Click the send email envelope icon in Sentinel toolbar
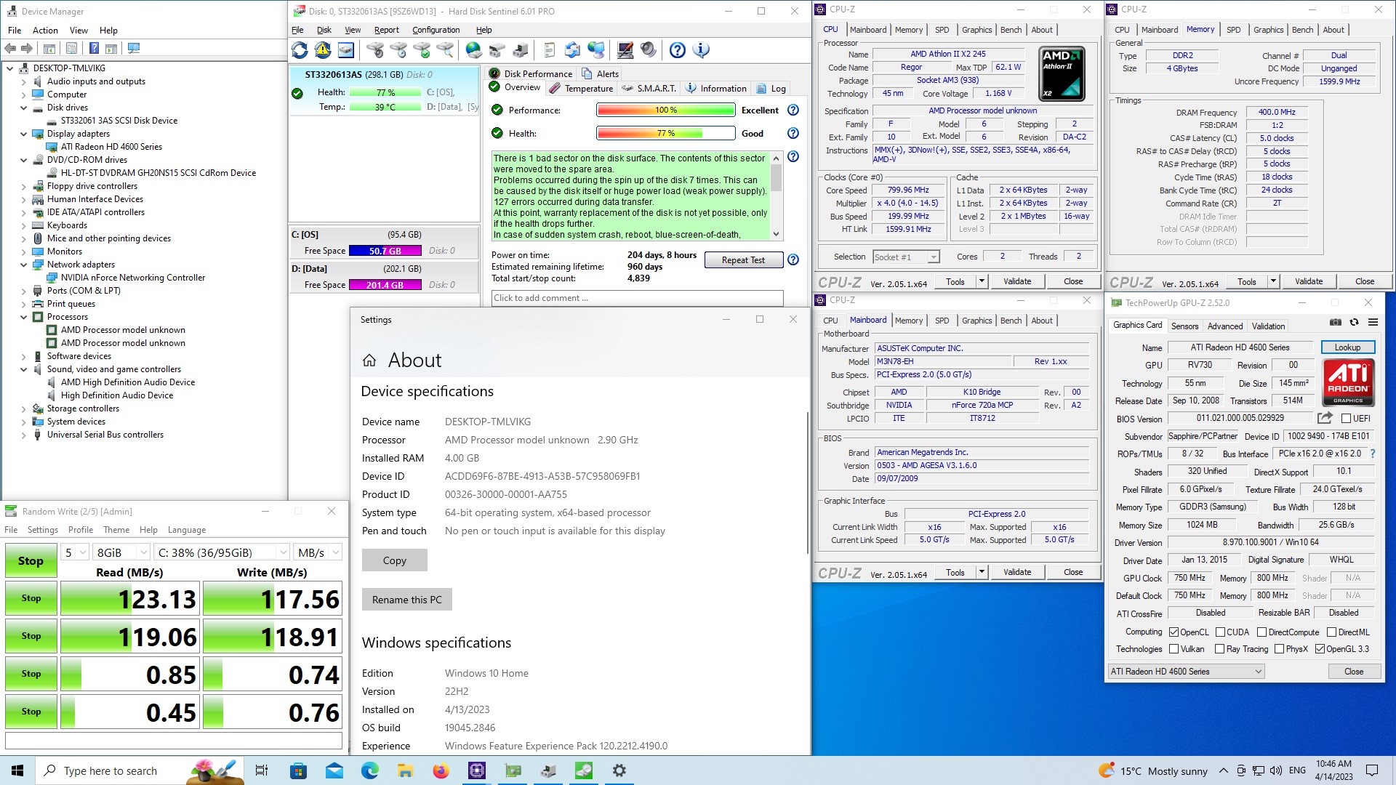Viewport: 1396px width, 785px height. click(x=572, y=50)
